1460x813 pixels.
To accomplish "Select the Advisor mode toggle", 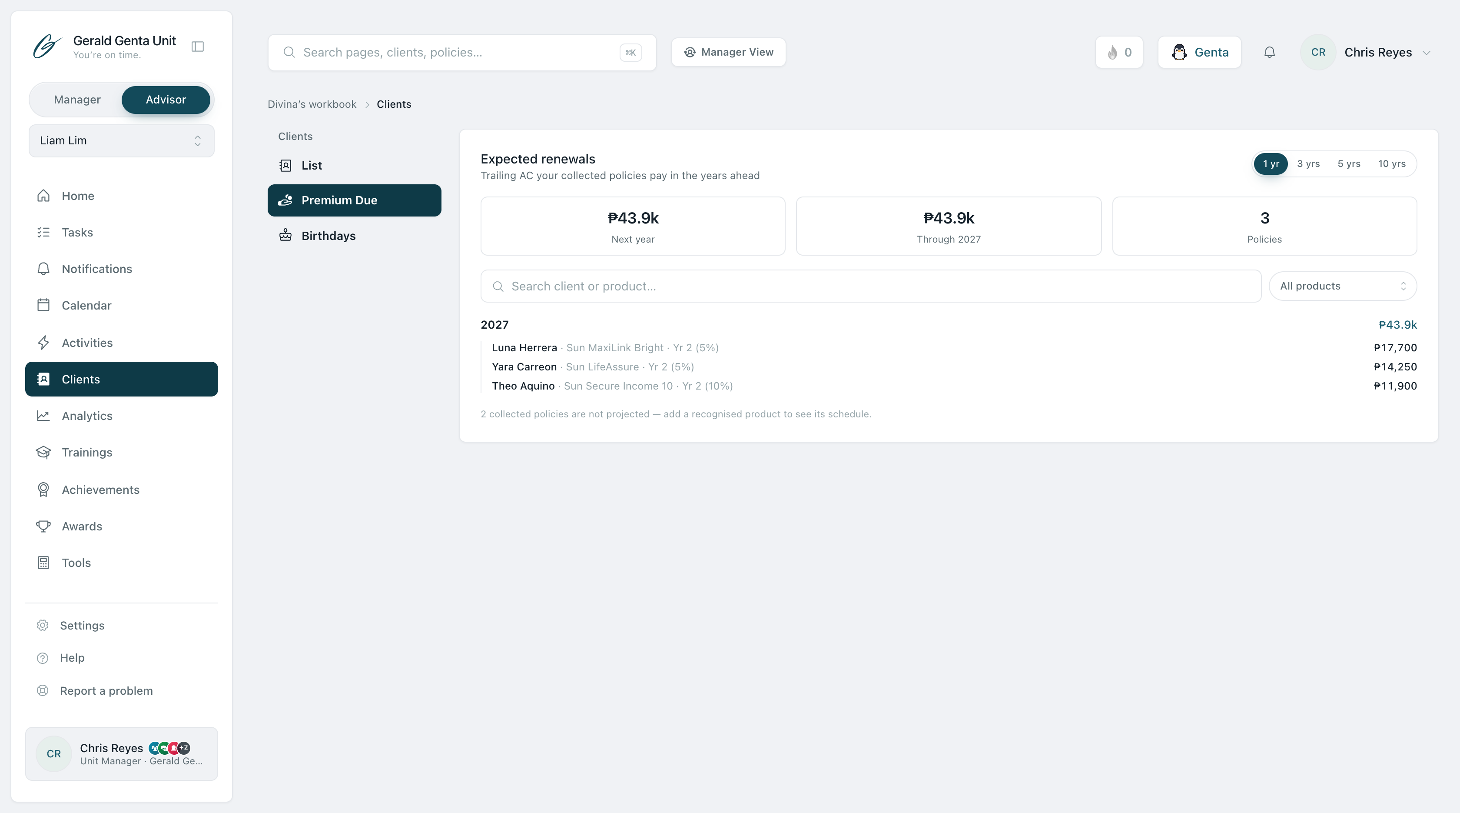I will pyautogui.click(x=166, y=100).
